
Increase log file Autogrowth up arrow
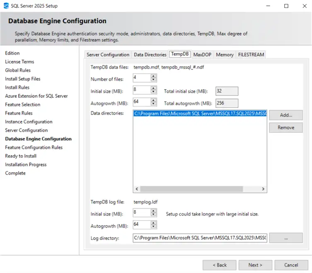pos(153,223)
